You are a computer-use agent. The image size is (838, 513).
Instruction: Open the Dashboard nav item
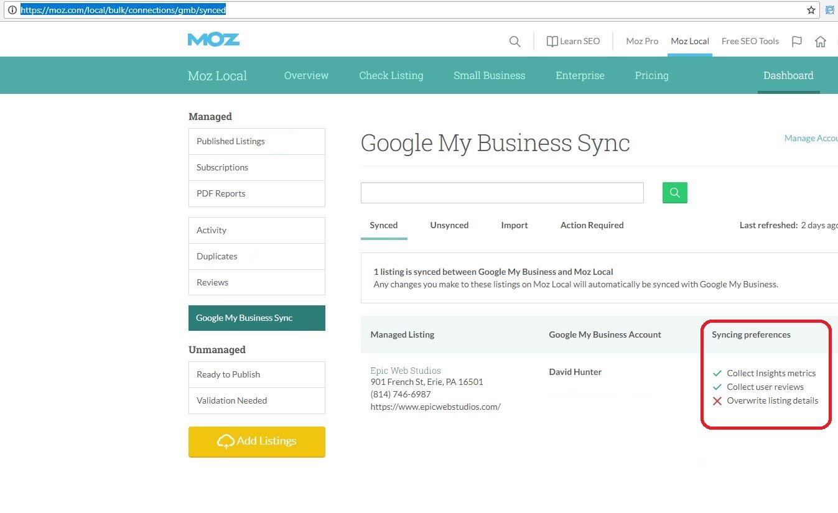pyautogui.click(x=788, y=75)
